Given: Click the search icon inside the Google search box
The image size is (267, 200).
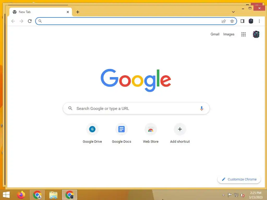Looking at the screenshot, I should tap(70, 108).
